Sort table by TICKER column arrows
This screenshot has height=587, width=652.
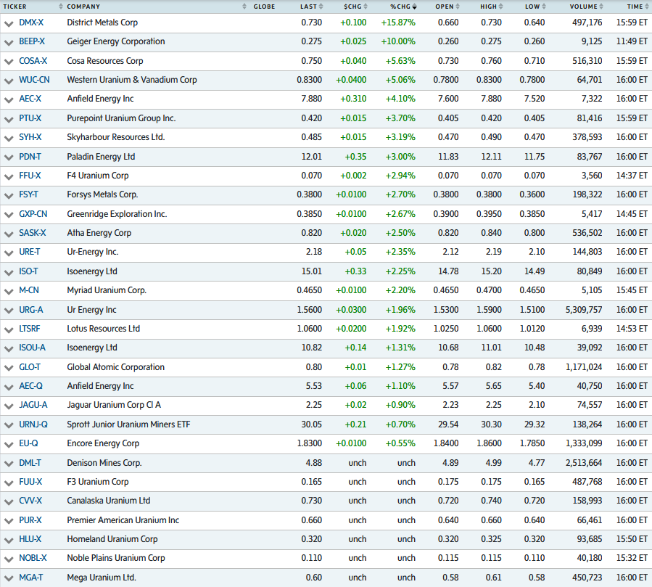61,7
